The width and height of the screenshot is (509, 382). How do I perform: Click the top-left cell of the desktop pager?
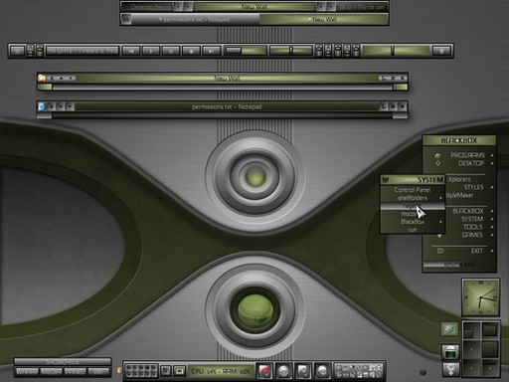pos(471,330)
